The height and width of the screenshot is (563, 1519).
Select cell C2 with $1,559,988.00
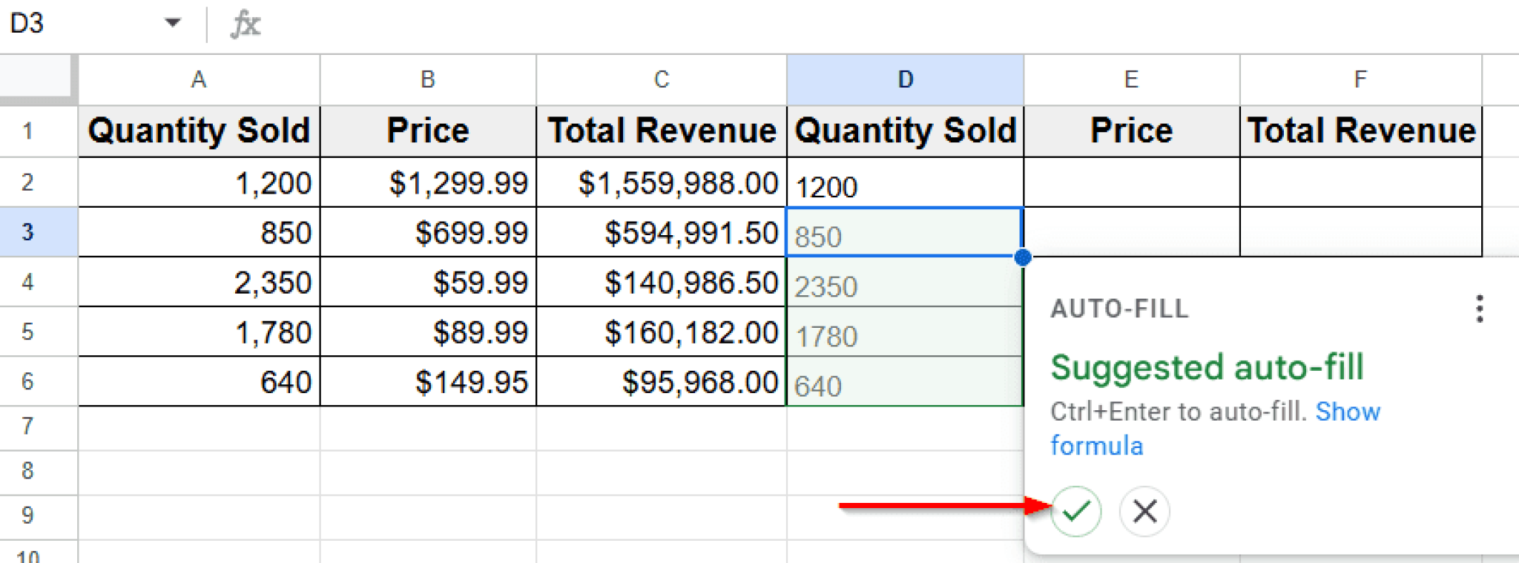[x=661, y=183]
